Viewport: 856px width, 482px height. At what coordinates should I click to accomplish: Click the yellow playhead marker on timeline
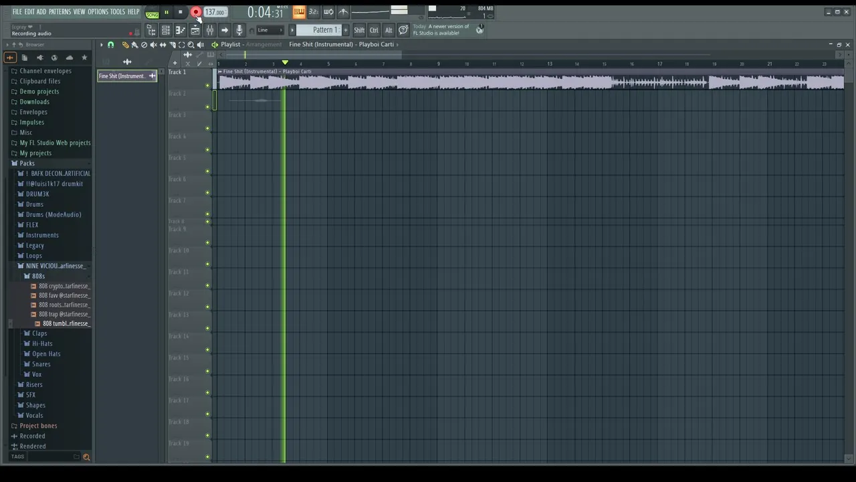(x=285, y=63)
